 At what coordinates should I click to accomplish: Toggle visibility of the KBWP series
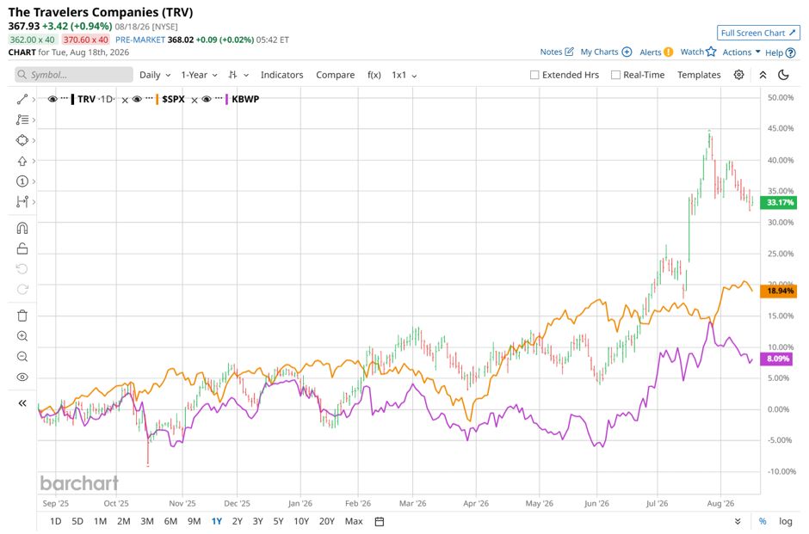[207, 99]
